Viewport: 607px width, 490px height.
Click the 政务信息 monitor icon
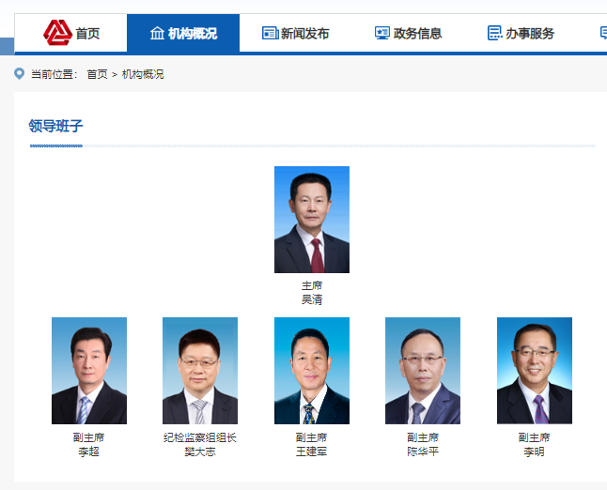click(382, 33)
